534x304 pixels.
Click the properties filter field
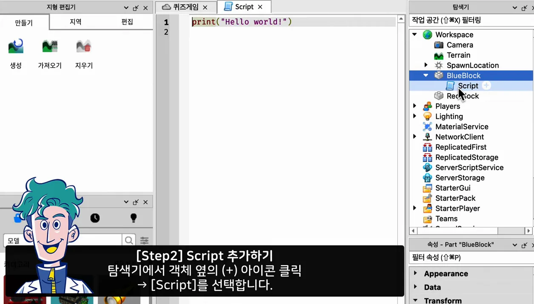pos(471,257)
